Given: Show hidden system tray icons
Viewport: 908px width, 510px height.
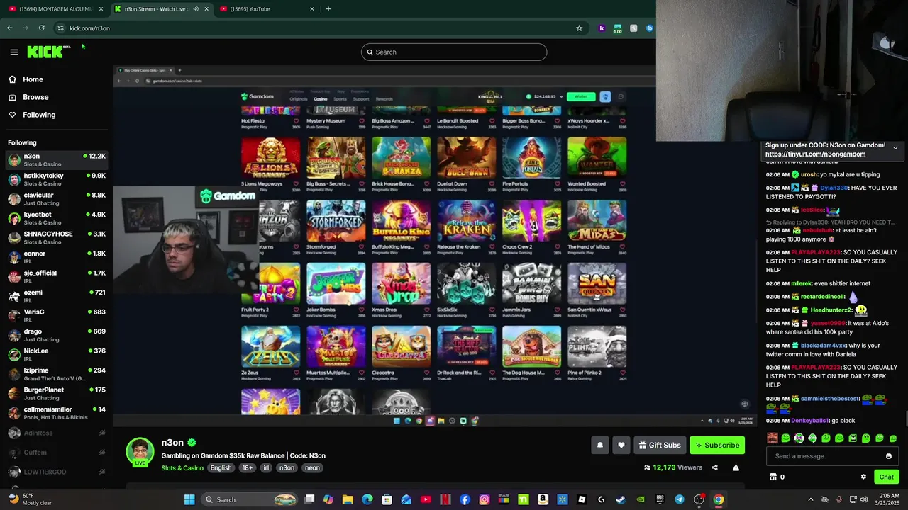Looking at the screenshot, I should click(x=811, y=499).
